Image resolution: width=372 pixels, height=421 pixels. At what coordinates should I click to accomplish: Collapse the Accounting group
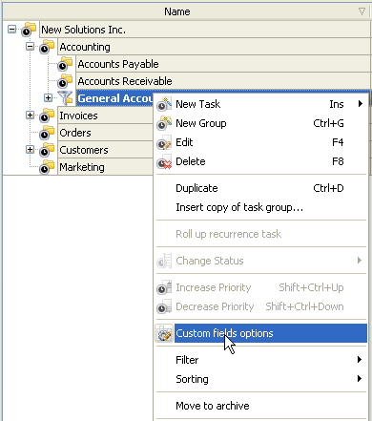(30, 47)
